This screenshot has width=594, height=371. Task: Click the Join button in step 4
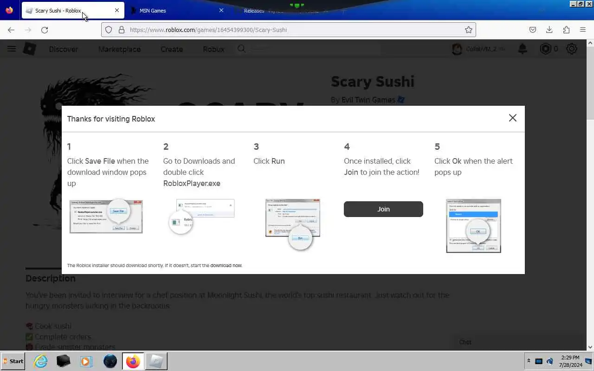pos(383,209)
